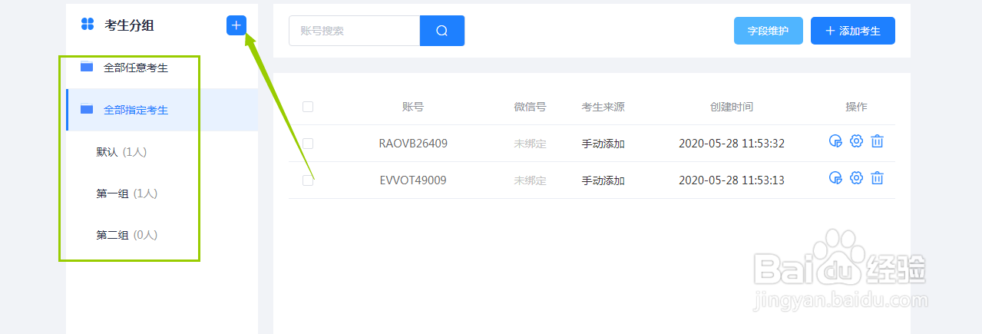Viewport: 982px width, 334px height.
Task: Click timestamp 2020-05-28 11:53:13
Action: click(x=732, y=180)
